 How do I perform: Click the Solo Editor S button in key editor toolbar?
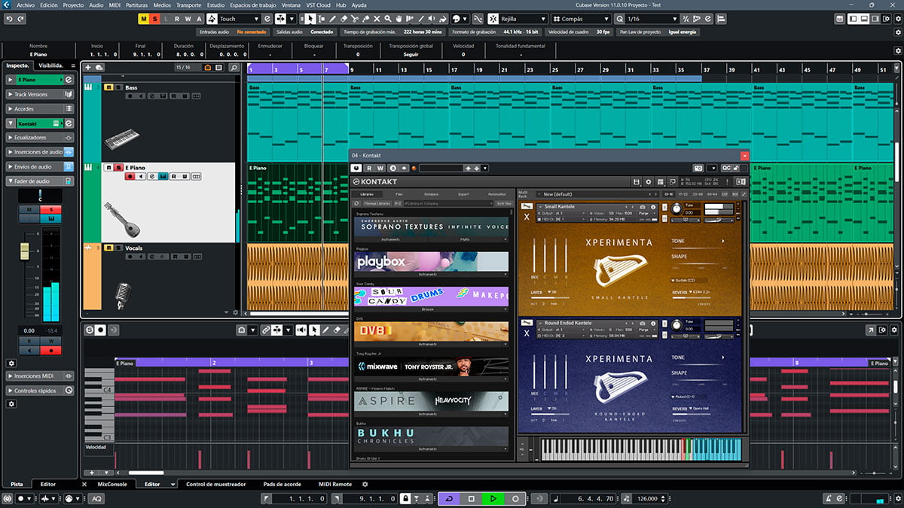(90, 330)
